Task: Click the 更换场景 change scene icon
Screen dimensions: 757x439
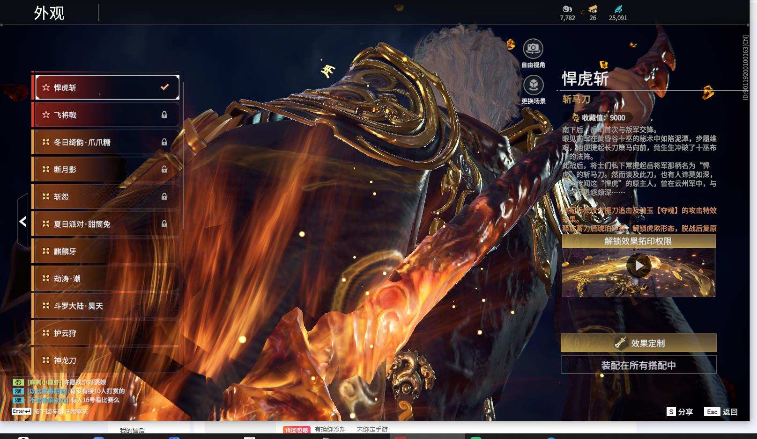Action: 533,85
